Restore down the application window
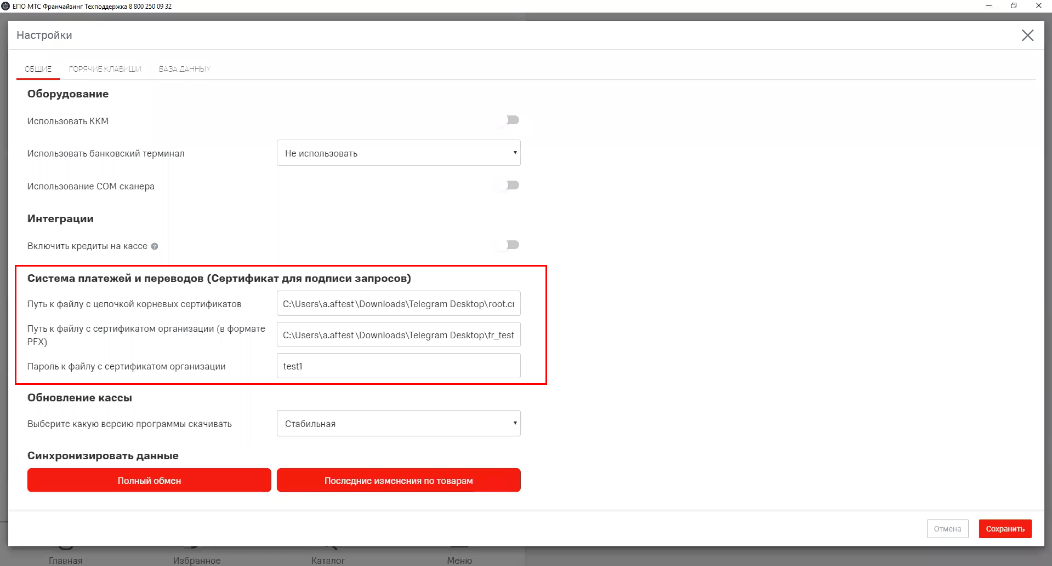Viewport: 1052px width, 566px height. (1014, 6)
